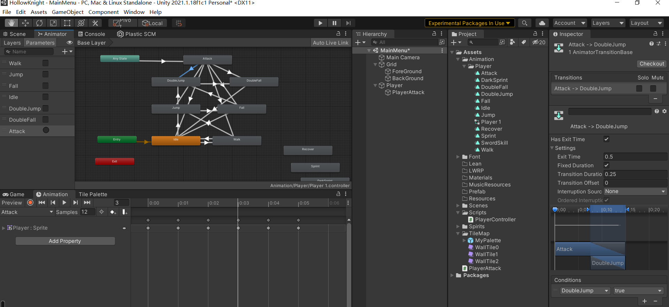Open the global search magnifier icon

pyautogui.click(x=524, y=23)
